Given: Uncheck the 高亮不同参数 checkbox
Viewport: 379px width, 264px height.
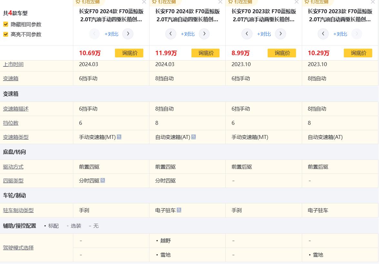Looking at the screenshot, I should [x=5, y=34].
